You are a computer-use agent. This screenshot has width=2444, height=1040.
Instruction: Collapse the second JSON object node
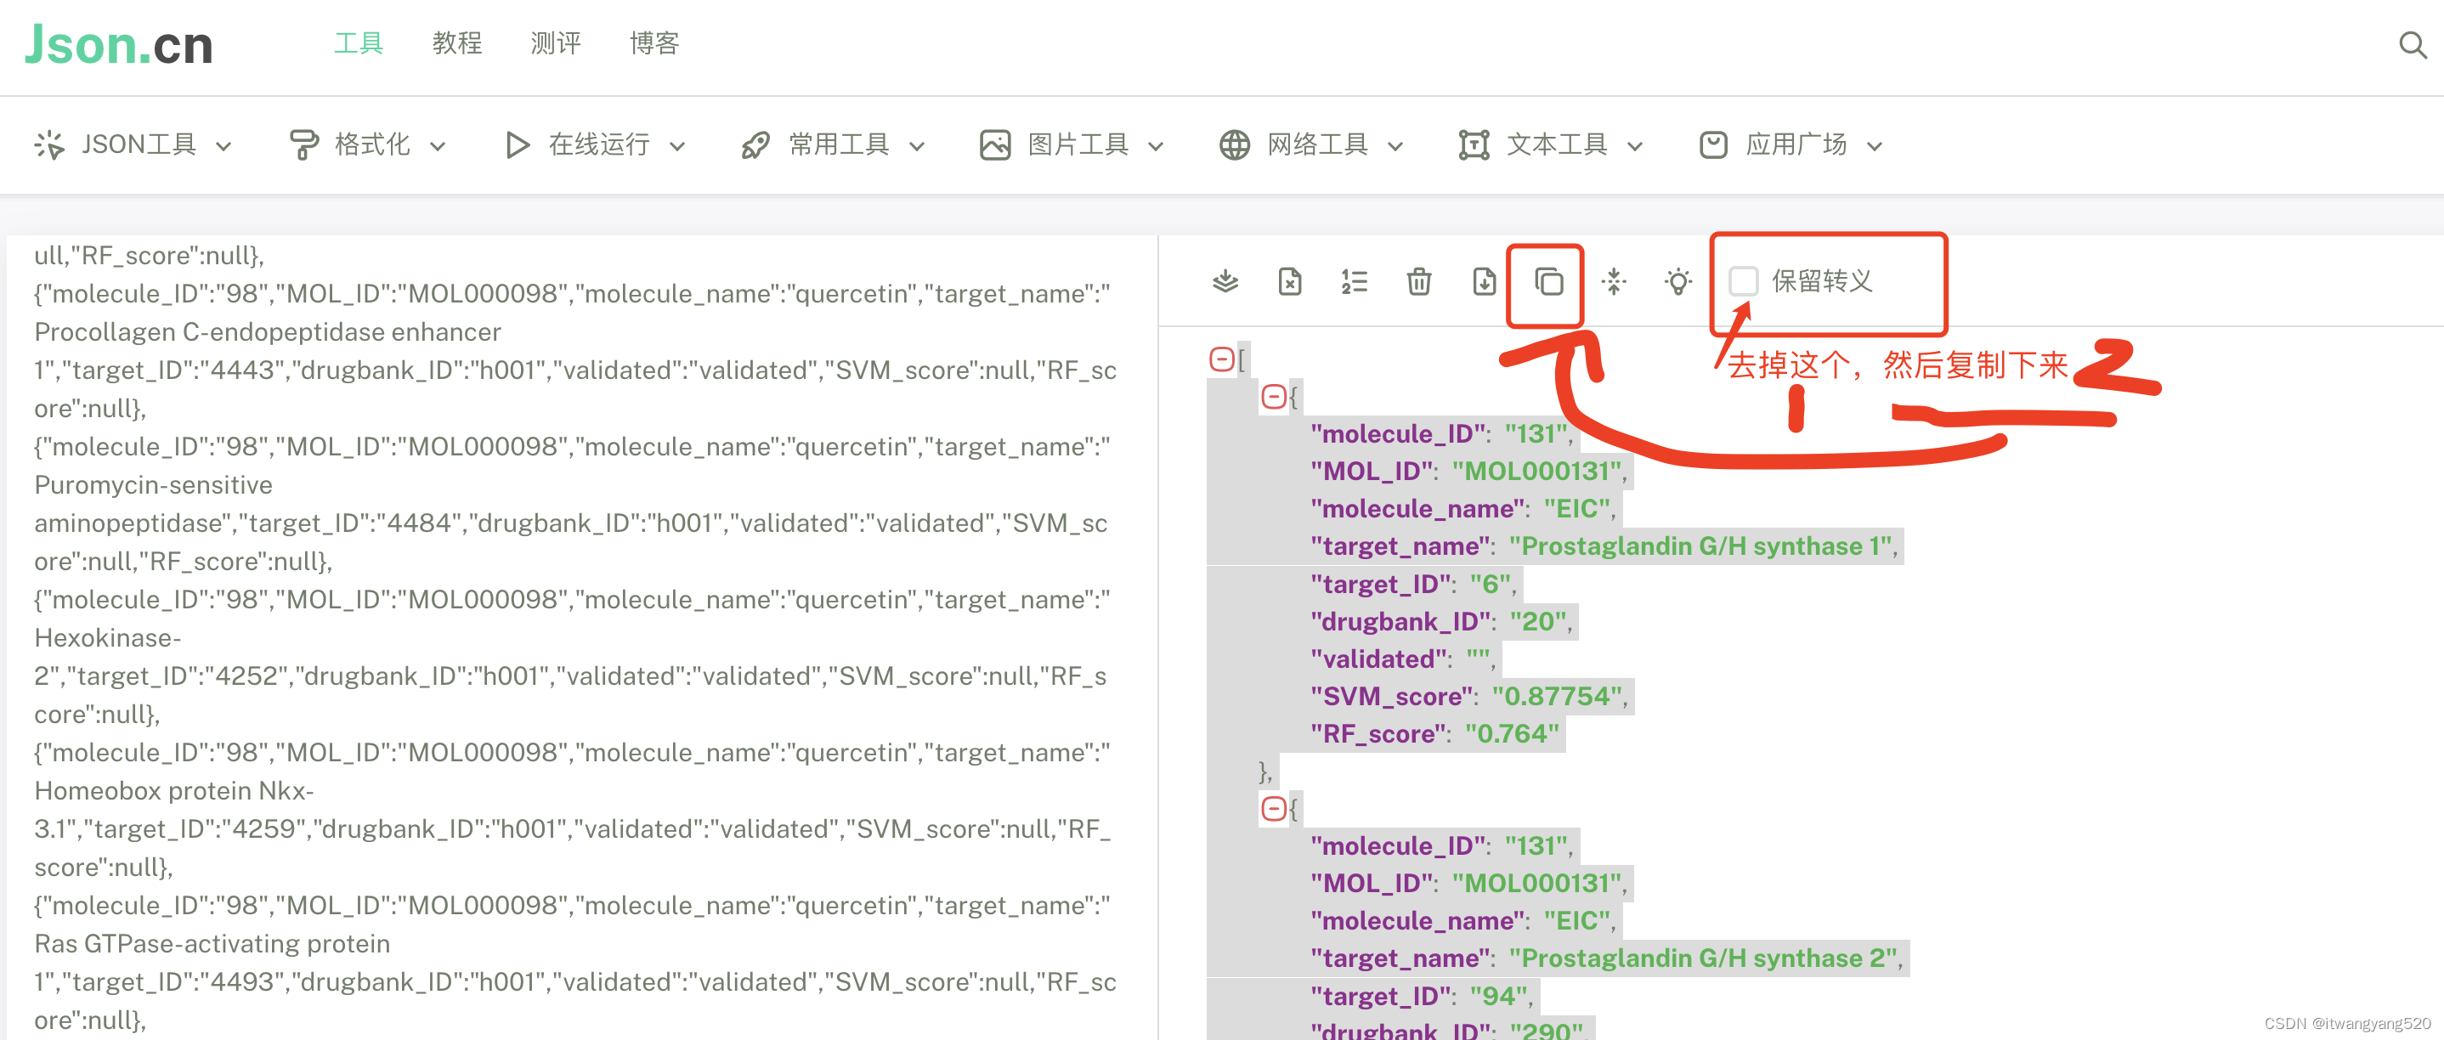tap(1273, 809)
